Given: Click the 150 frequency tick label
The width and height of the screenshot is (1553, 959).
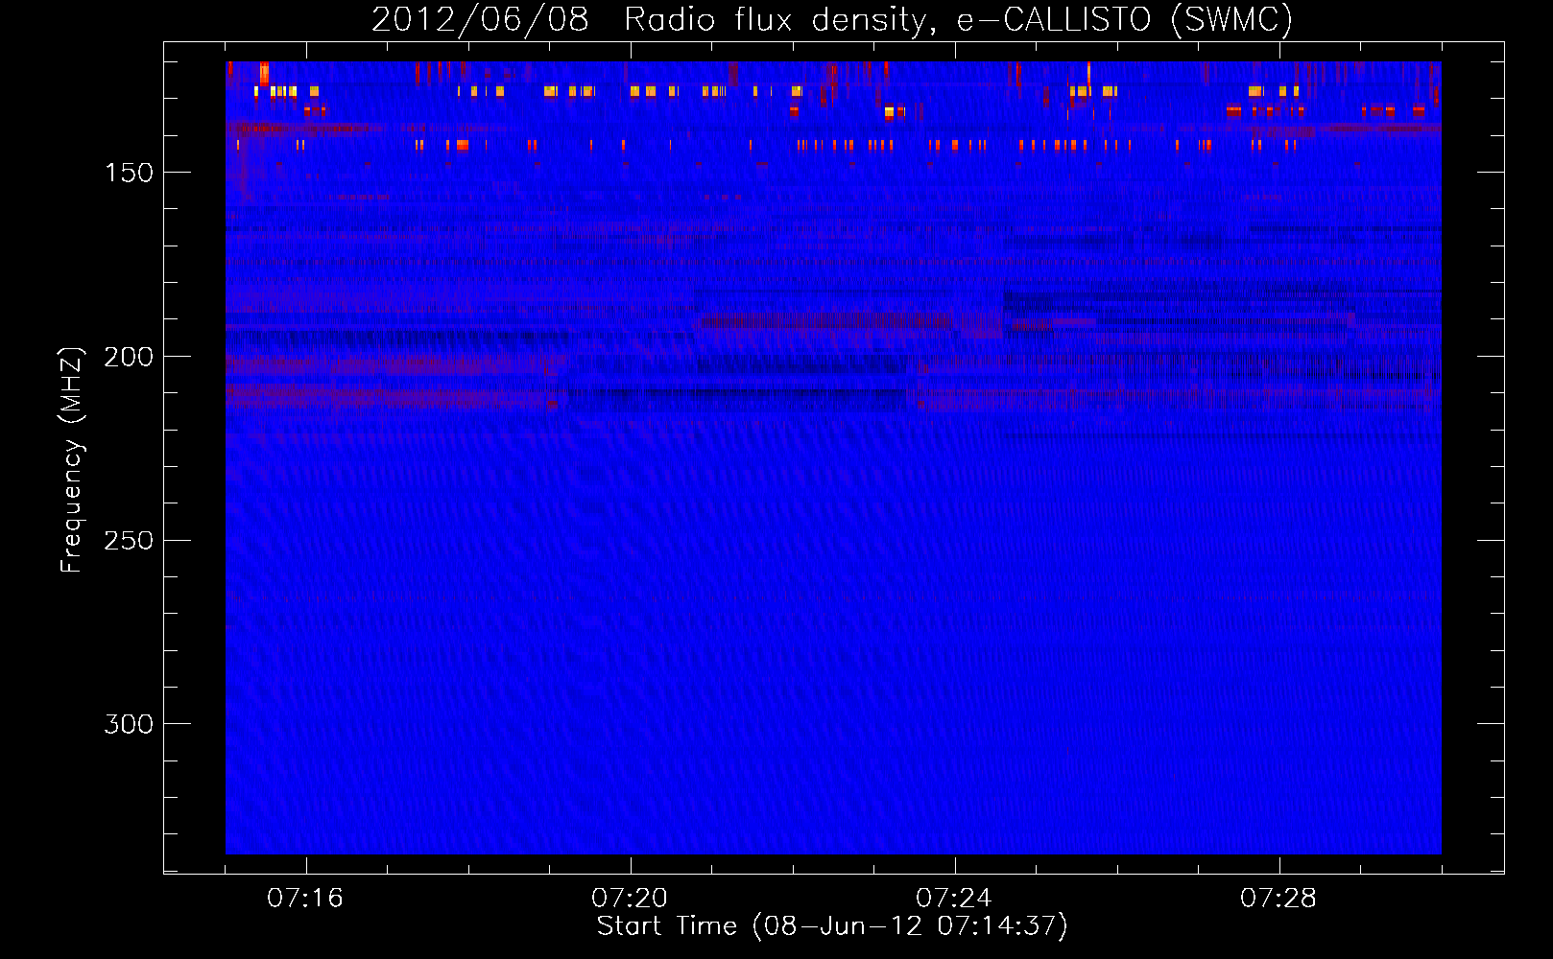Looking at the screenshot, I should tap(129, 173).
